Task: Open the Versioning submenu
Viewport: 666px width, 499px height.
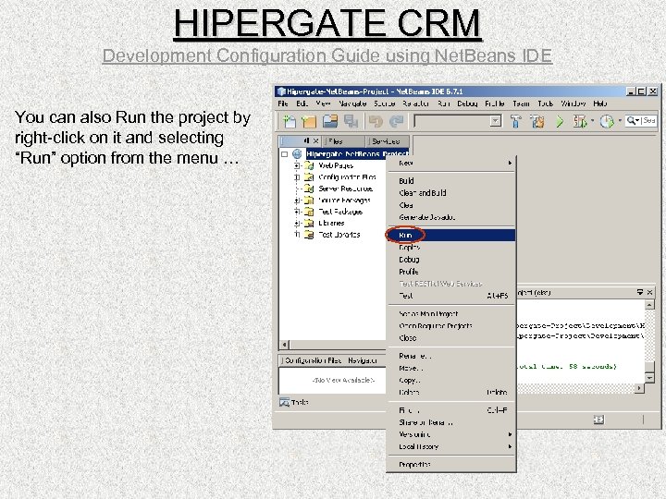Action: (x=451, y=434)
